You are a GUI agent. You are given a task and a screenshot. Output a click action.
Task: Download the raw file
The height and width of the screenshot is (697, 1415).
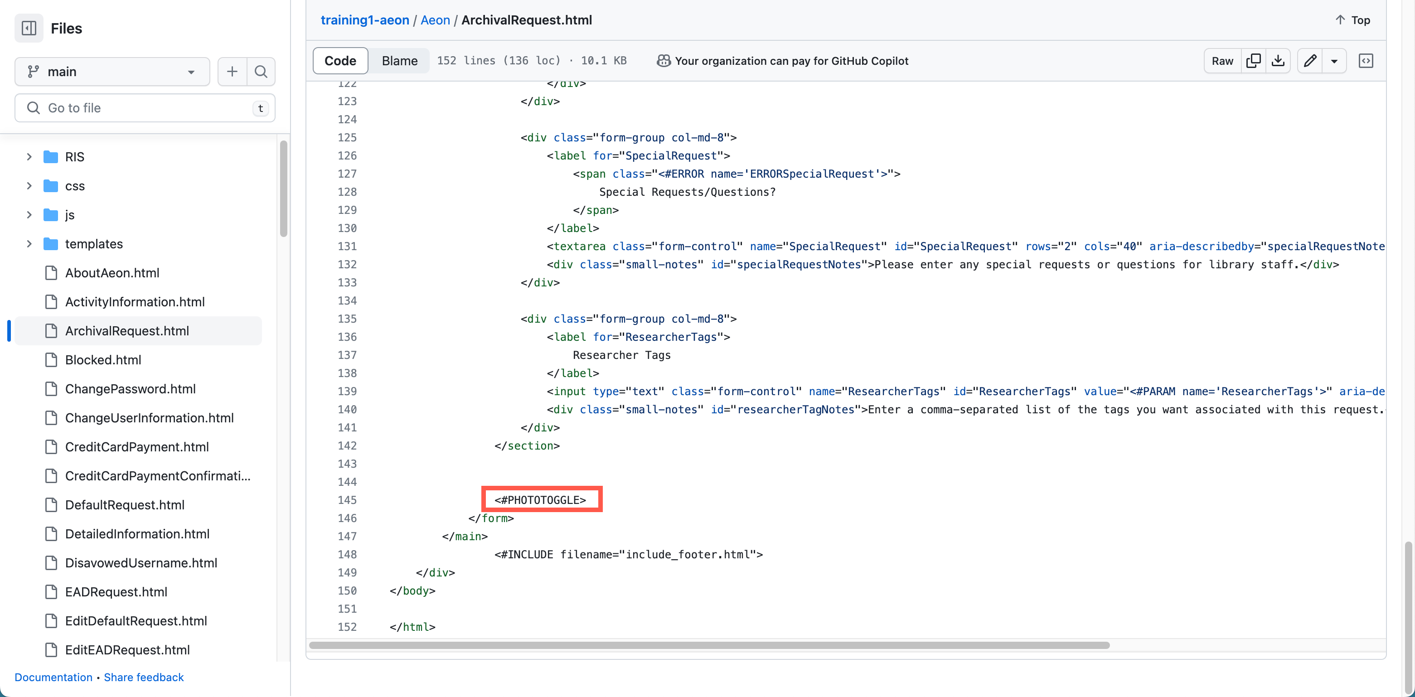click(1278, 60)
